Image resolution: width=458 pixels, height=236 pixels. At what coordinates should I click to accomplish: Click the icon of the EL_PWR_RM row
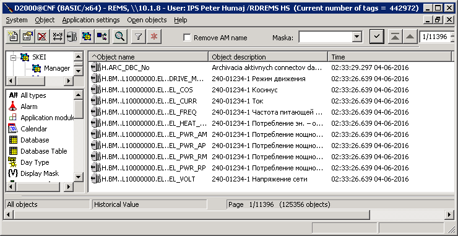(x=96, y=157)
